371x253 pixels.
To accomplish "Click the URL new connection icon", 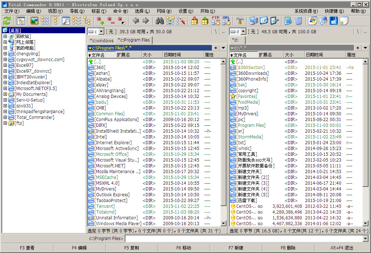I will [226, 21].
